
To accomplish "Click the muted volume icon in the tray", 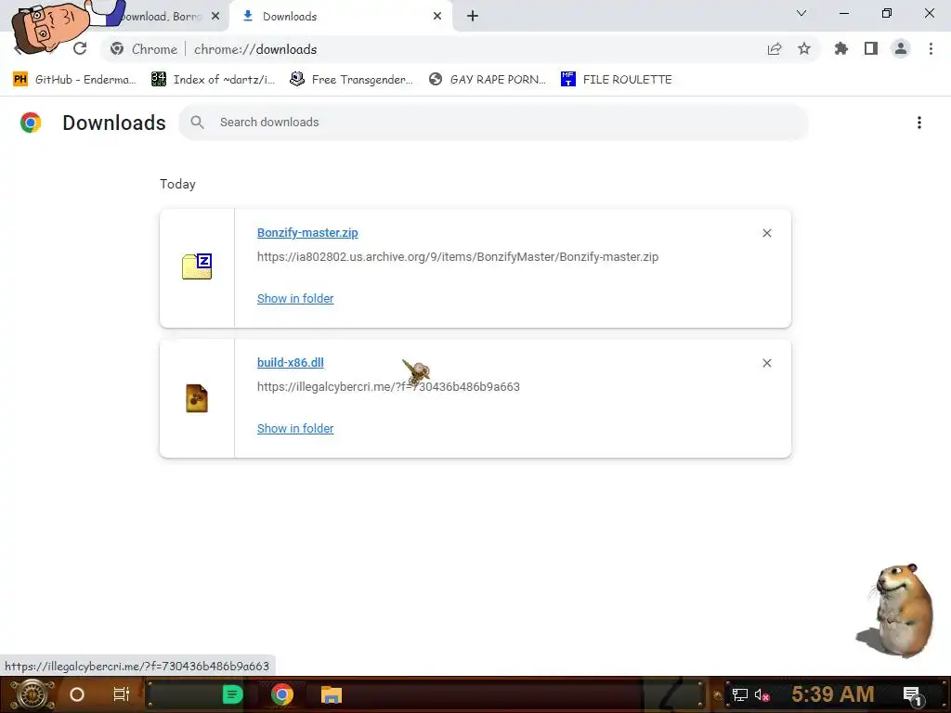I will (x=762, y=694).
